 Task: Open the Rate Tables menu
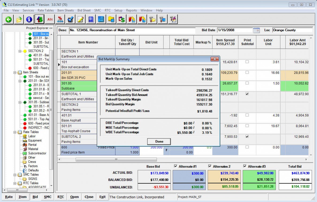pos(46,10)
